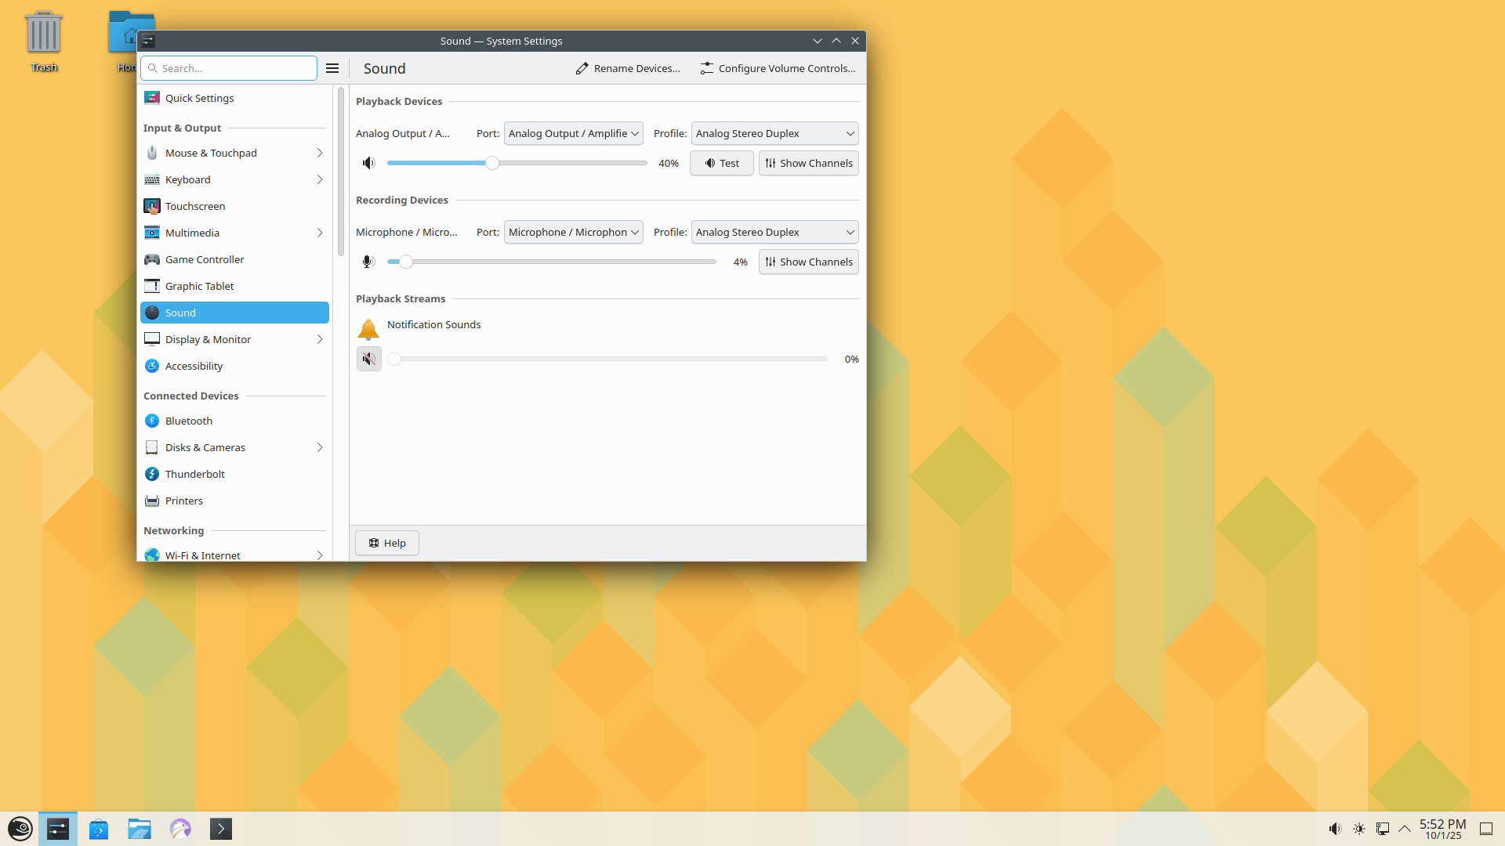Unmute the Notification Sounds stream
This screenshot has height=846, width=1505.
(368, 359)
